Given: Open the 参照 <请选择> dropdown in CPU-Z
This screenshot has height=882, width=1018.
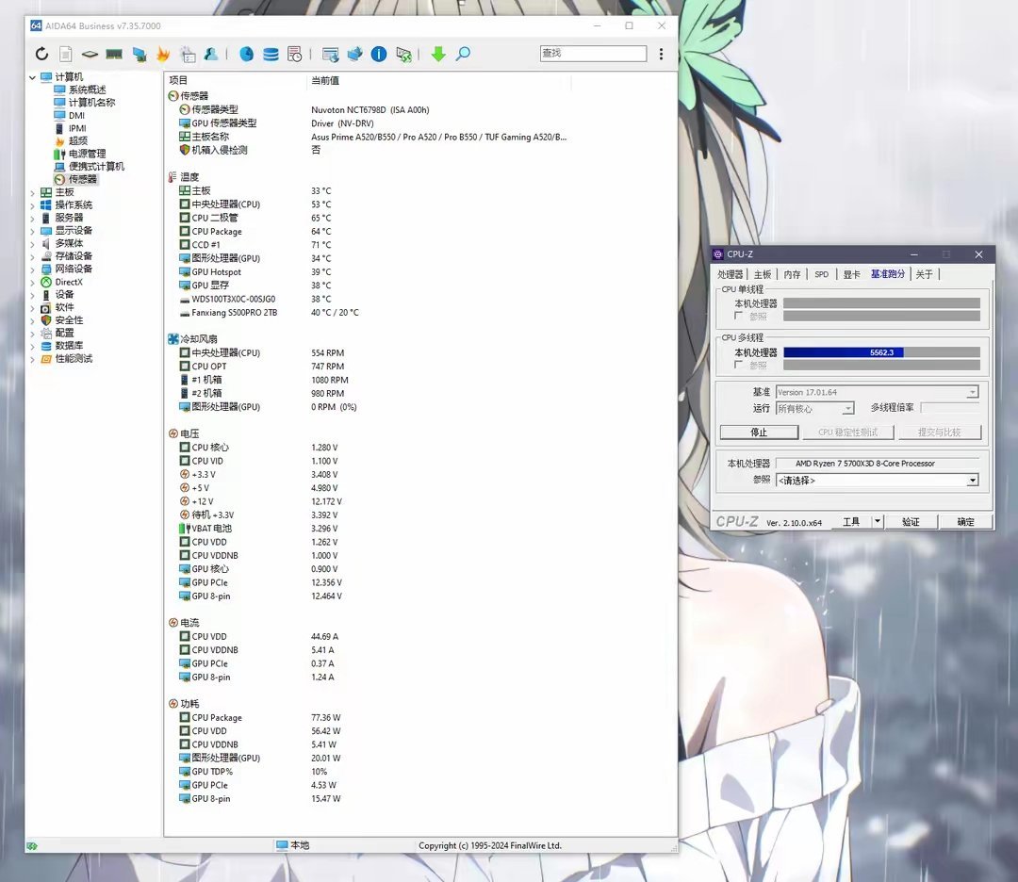Looking at the screenshot, I should coord(972,481).
